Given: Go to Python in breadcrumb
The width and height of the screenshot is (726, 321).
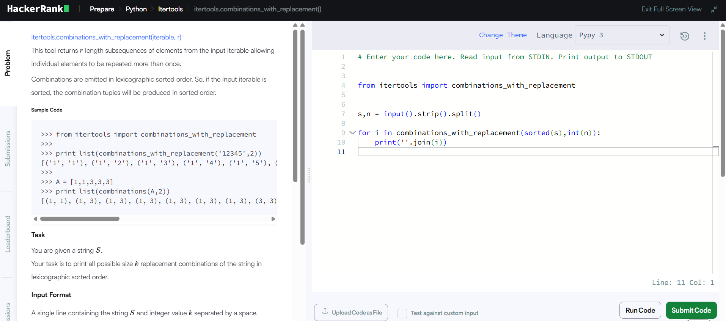Looking at the screenshot, I should [x=136, y=9].
